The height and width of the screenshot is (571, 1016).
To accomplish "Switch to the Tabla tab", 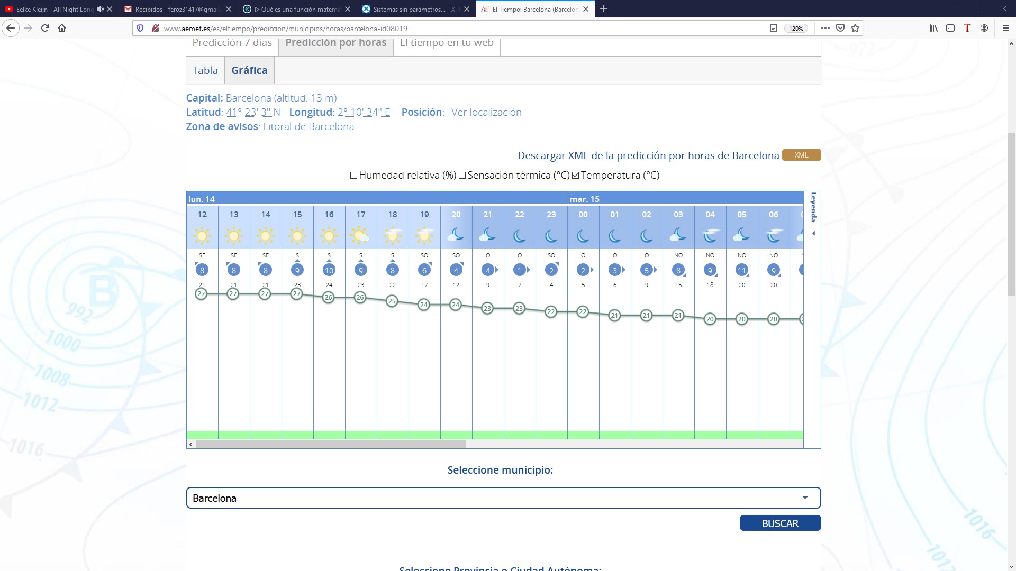I will click(x=205, y=70).
